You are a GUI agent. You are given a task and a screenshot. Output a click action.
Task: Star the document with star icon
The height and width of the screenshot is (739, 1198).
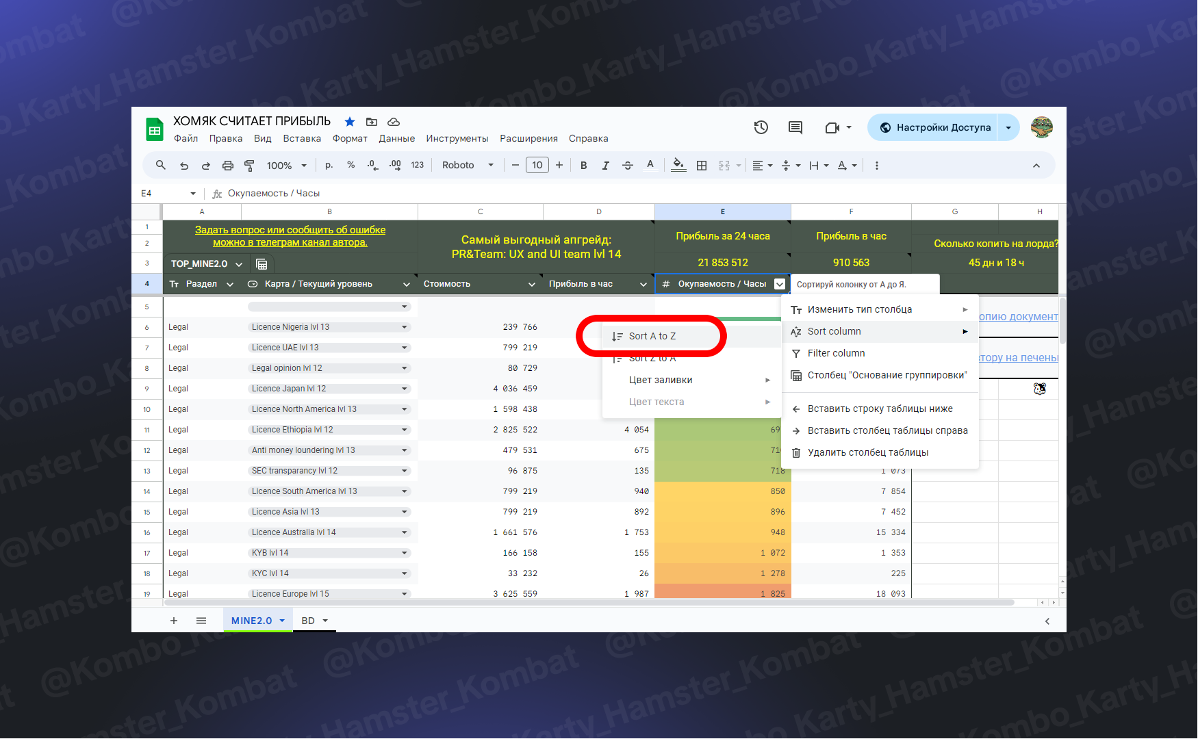pyautogui.click(x=350, y=122)
